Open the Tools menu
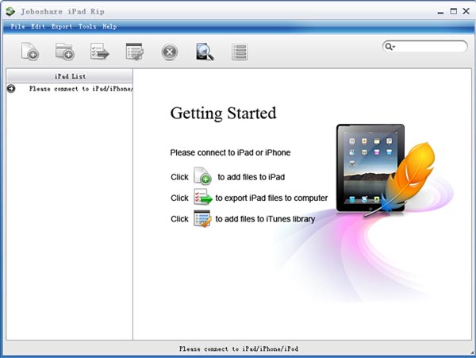Viewport: 476px width, 358px height. (x=87, y=26)
